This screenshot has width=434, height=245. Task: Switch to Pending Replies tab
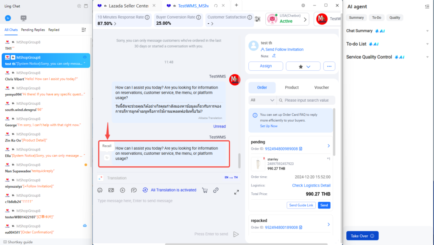(x=33, y=30)
